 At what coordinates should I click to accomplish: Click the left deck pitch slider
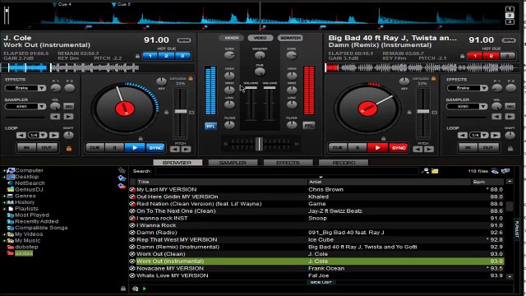(181, 112)
